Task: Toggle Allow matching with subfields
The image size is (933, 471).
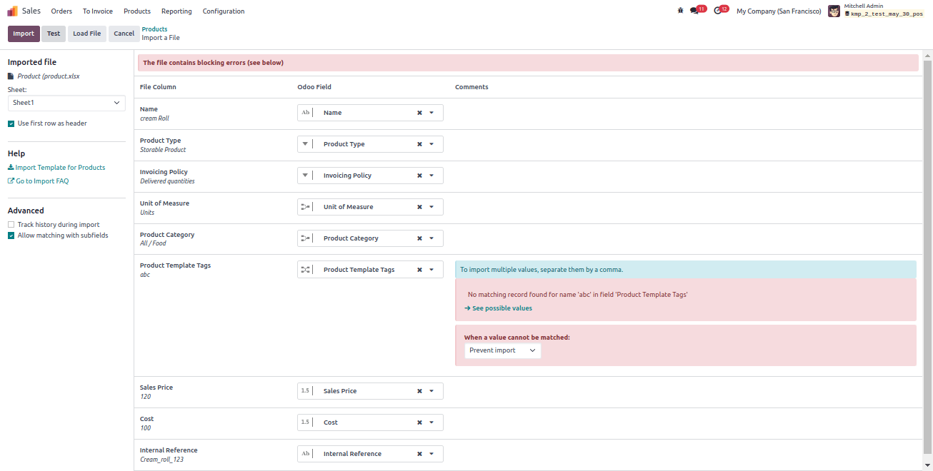Action: (x=11, y=235)
